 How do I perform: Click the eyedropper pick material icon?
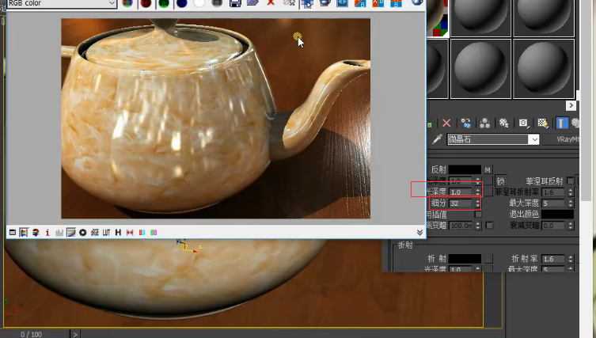(x=436, y=139)
